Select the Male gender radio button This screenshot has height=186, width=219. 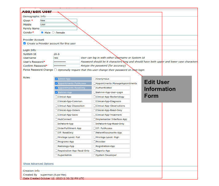pos(42,33)
